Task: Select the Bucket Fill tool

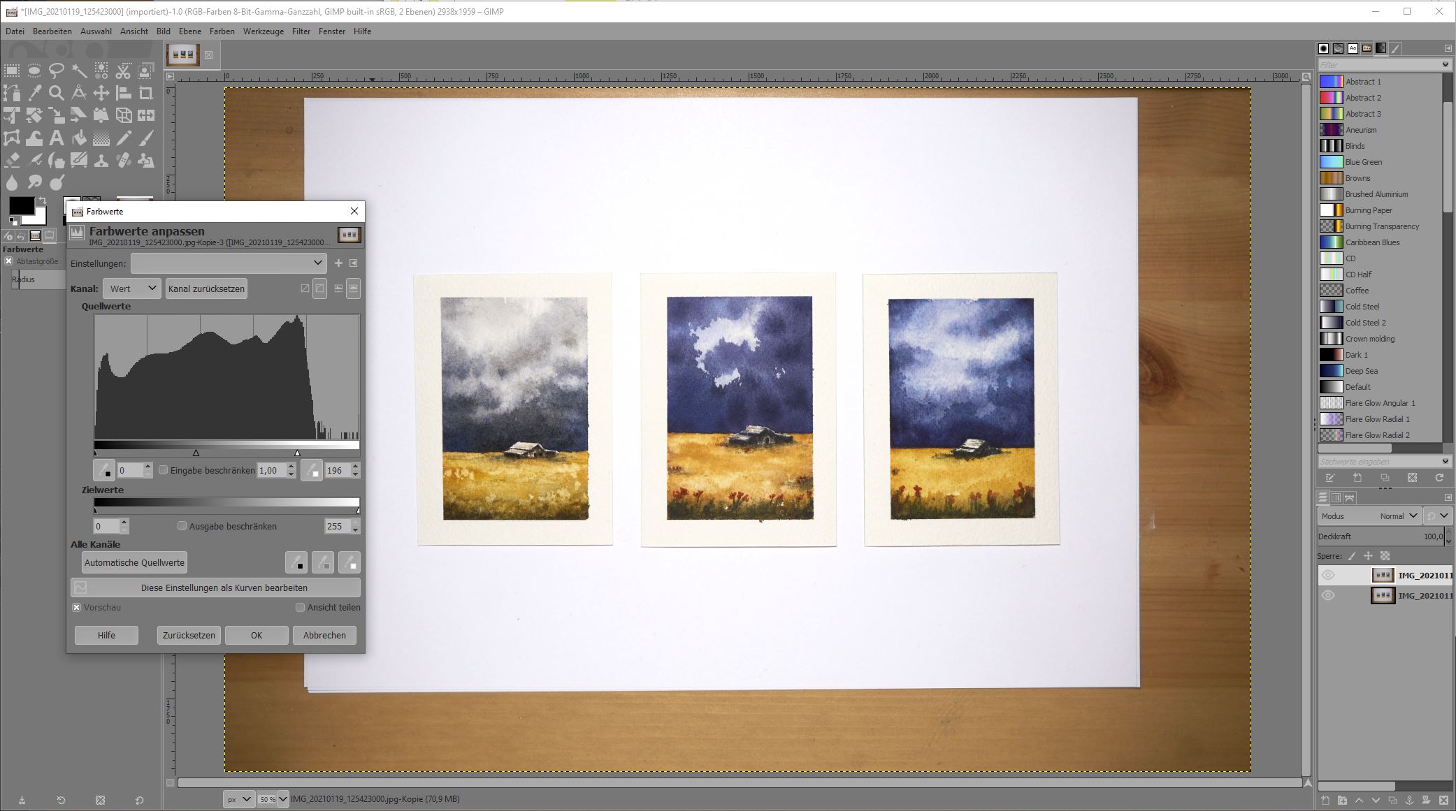Action: coord(79,138)
